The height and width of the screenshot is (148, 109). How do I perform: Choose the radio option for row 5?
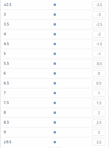click(55, 54)
